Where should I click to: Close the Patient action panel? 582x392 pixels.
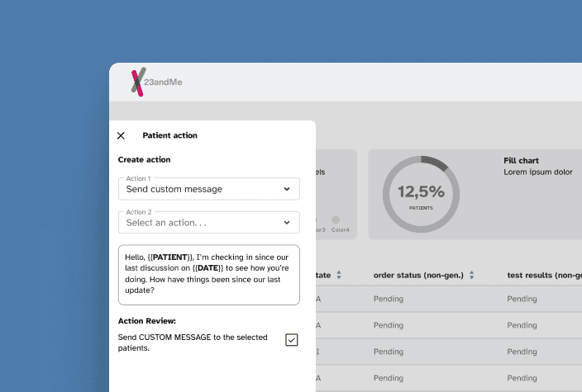(x=121, y=135)
